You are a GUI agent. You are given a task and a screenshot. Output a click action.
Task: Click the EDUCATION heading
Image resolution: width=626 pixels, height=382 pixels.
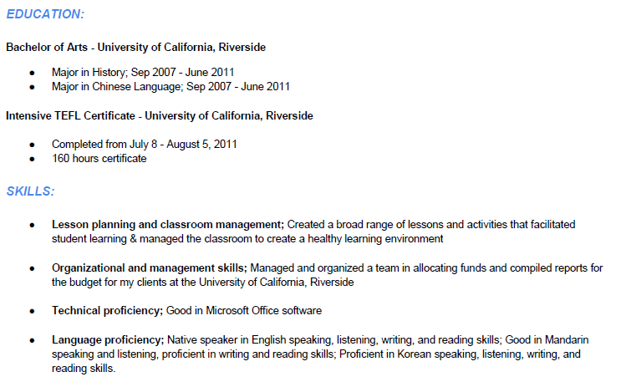[45, 14]
